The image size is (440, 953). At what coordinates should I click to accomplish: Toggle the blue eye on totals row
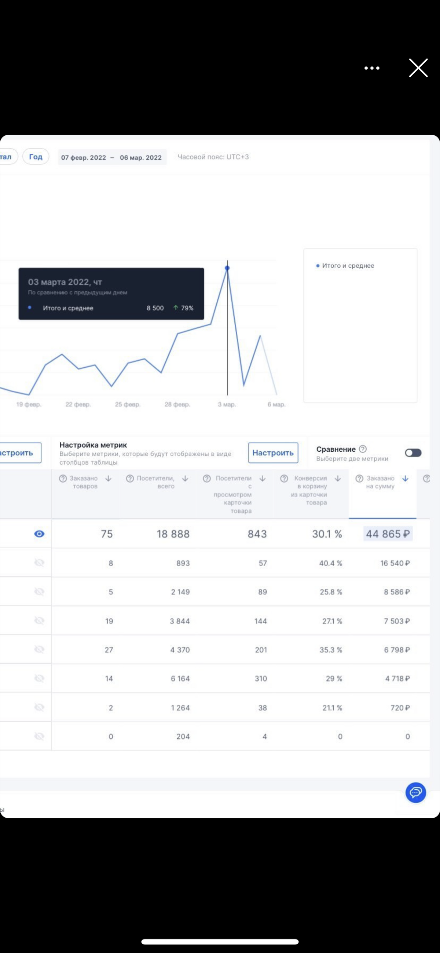pos(39,534)
